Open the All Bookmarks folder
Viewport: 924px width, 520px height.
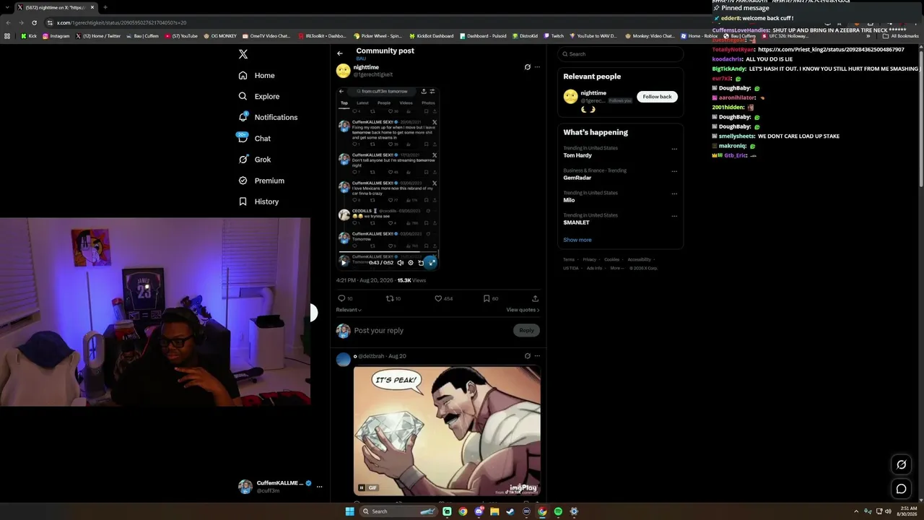click(901, 36)
